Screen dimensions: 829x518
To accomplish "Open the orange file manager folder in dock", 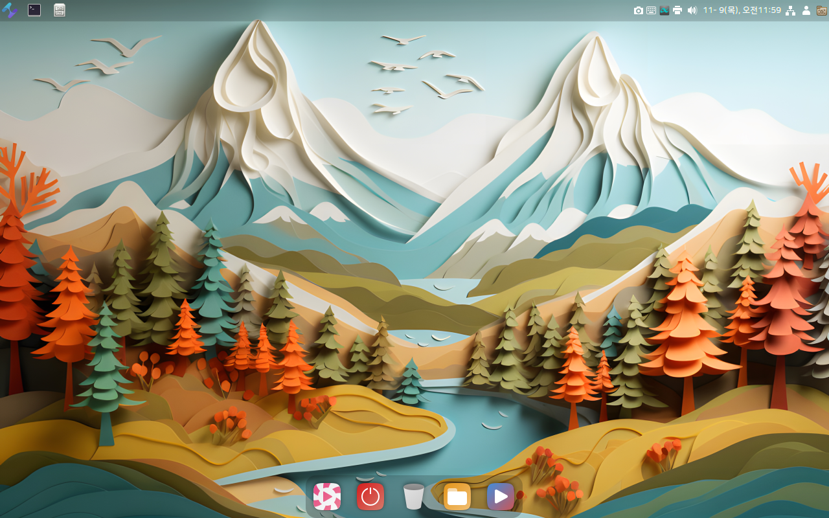I will pyautogui.click(x=457, y=497).
